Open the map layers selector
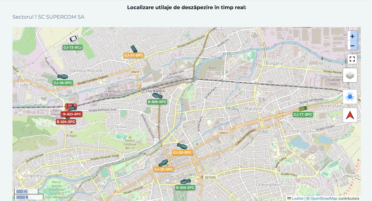The height and width of the screenshot is (201, 372). 350,75
